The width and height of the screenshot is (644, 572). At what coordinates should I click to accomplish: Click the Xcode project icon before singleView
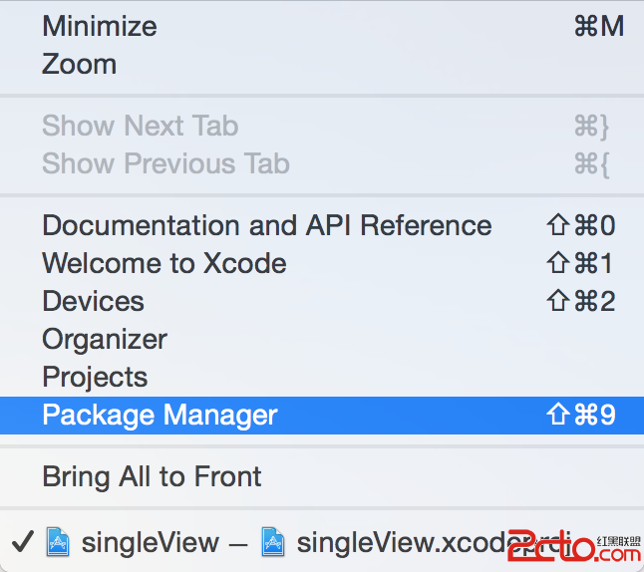[58, 543]
